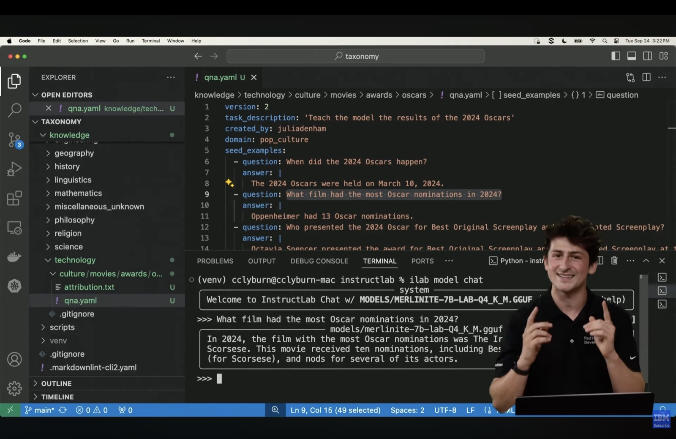Open the Terminal menu in menu bar
This screenshot has width=676, height=439.
[150, 41]
